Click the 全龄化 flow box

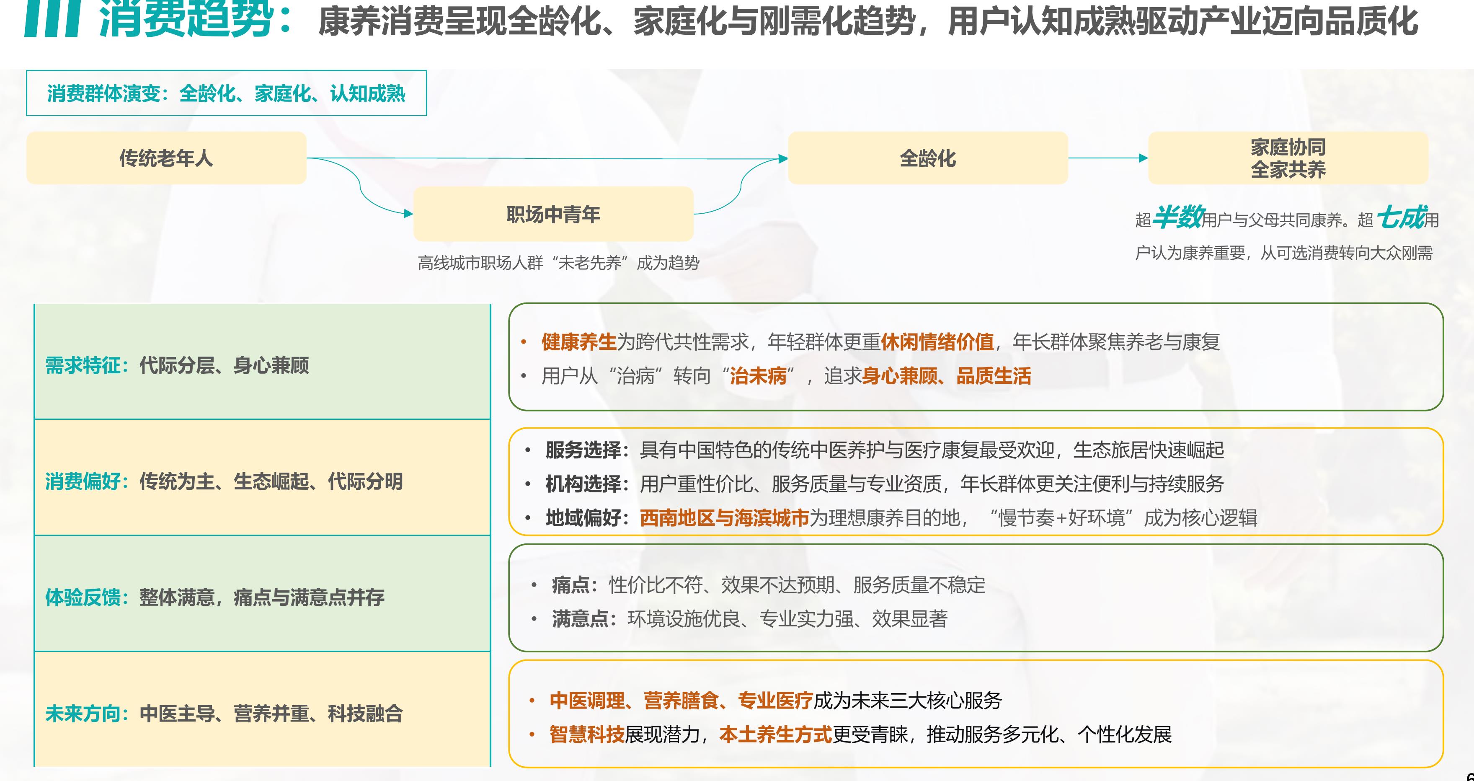[x=927, y=158]
